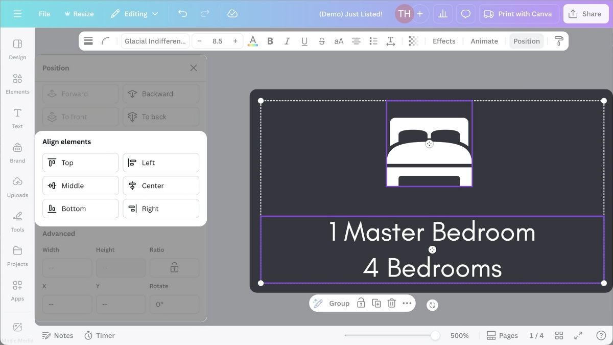This screenshot has height=345, width=613.
Task: Toggle the aspect Ratio lock
Action: click(x=174, y=268)
